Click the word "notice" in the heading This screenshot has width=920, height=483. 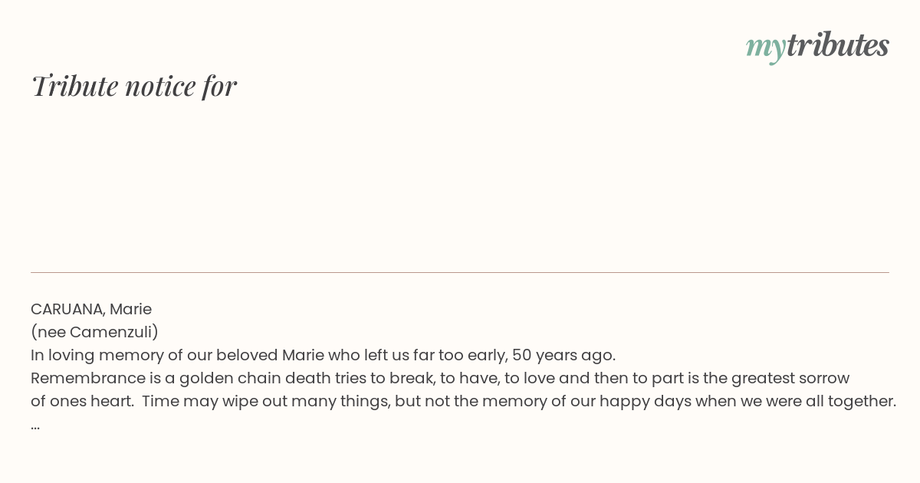pos(160,87)
